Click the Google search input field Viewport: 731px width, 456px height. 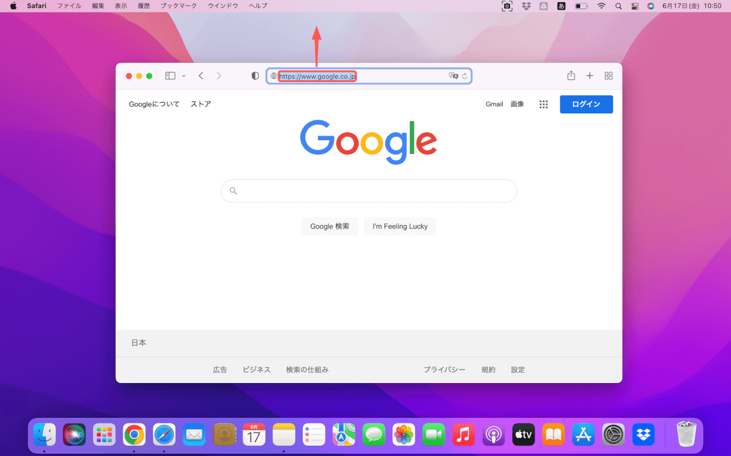tap(369, 191)
